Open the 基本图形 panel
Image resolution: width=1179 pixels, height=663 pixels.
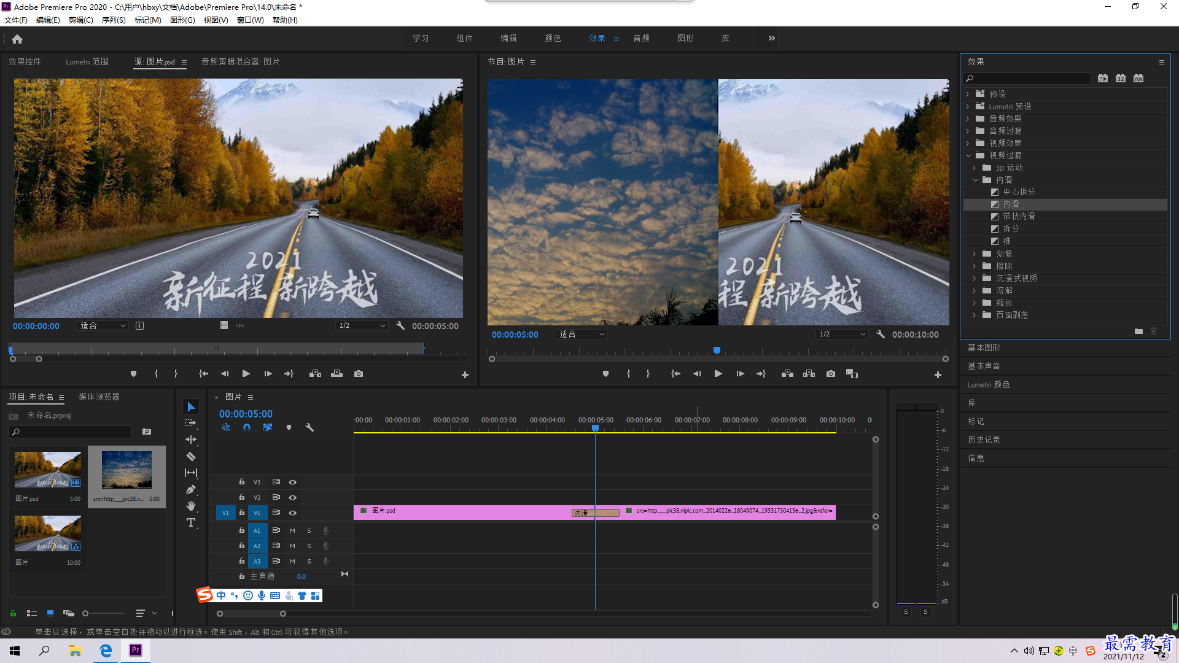coord(984,347)
